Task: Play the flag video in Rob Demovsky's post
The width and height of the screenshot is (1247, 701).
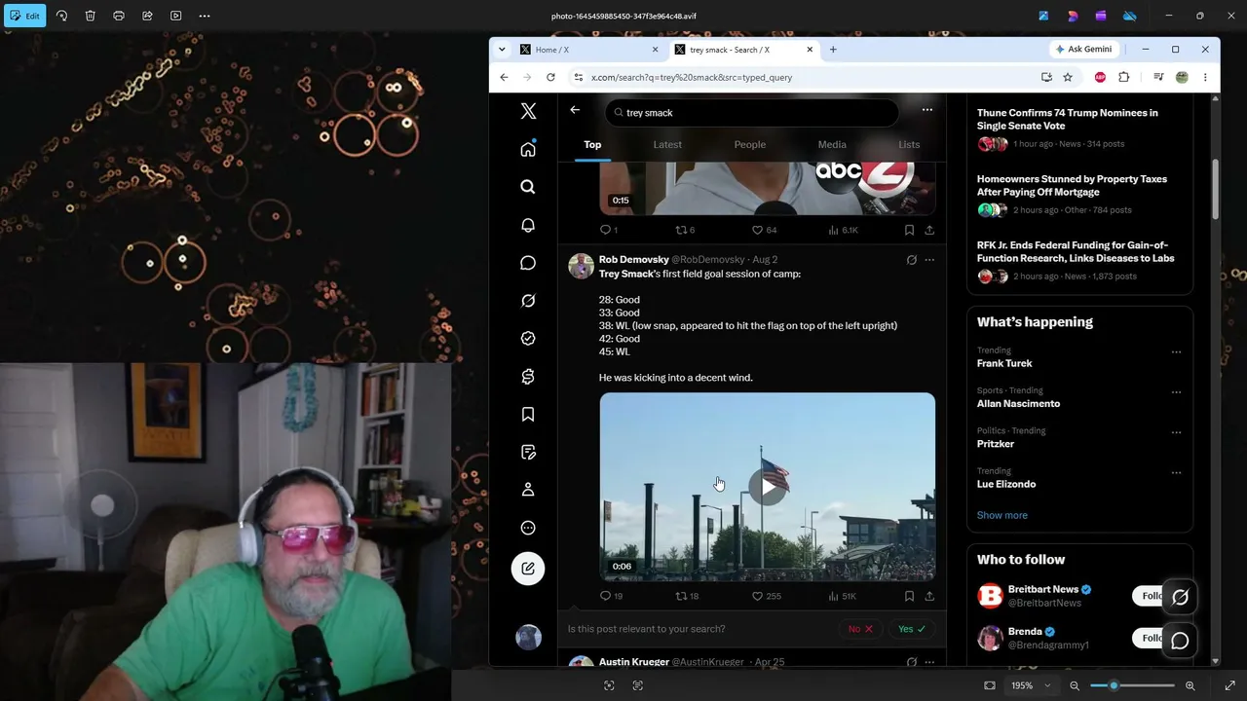Action: (768, 487)
